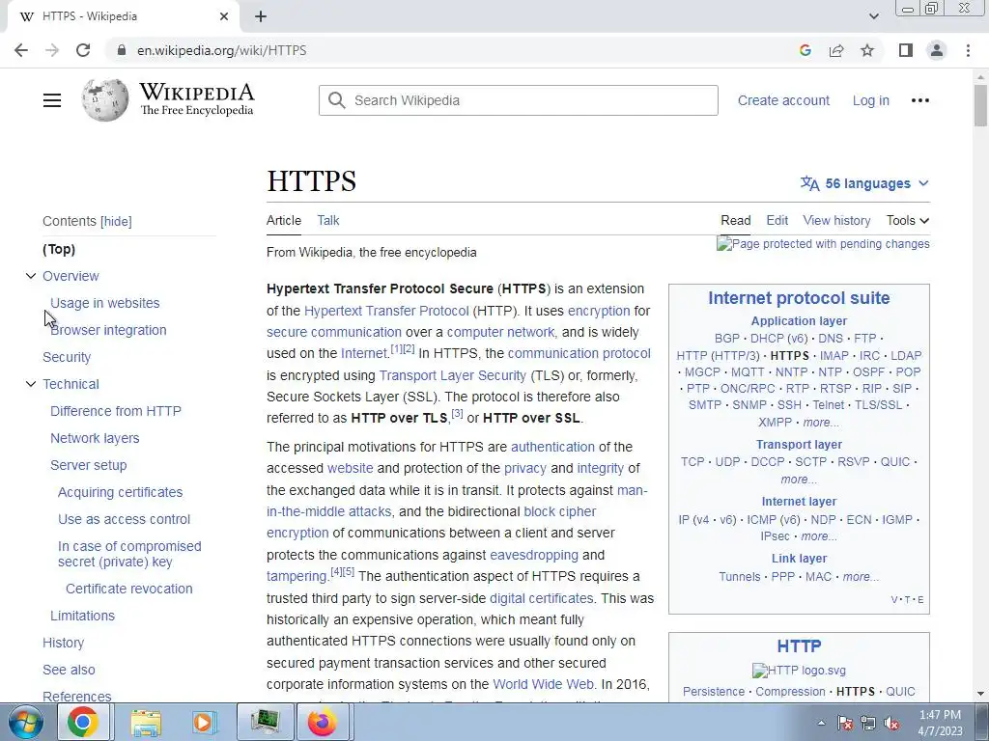
Task: Click the taskbar clock 1:47 PM
Action: 940,715
